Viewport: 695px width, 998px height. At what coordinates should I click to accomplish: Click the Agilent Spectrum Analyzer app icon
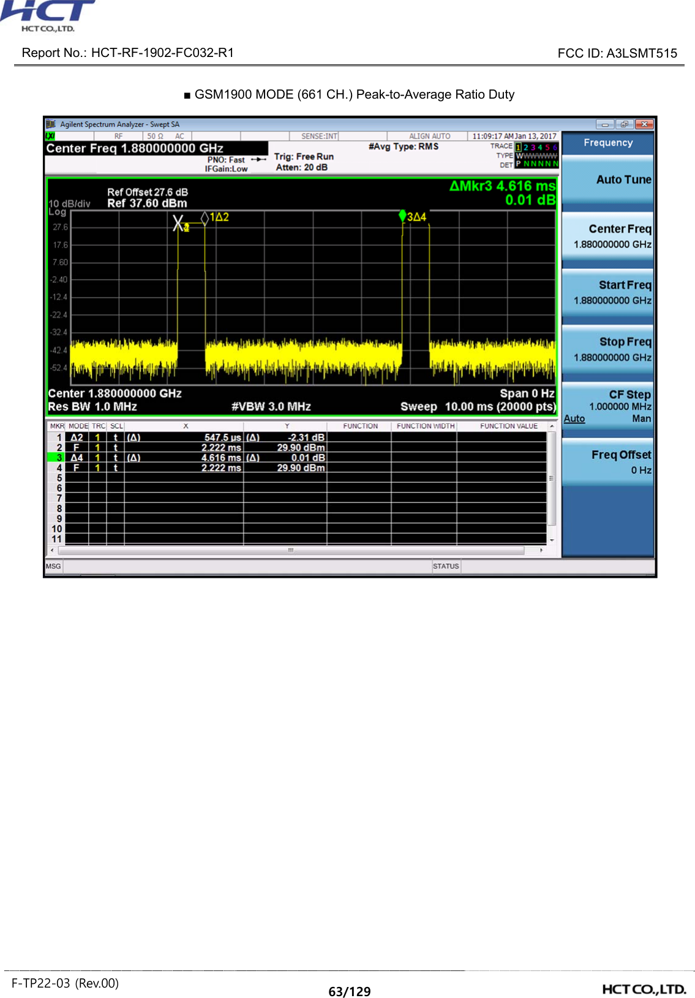(x=51, y=124)
